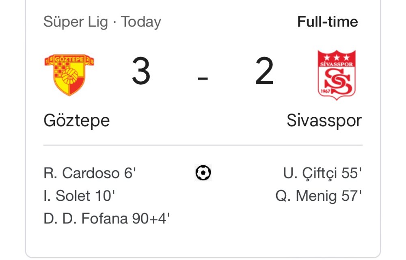Open the Süper Lig league link
This screenshot has height=260, width=406.
click(76, 21)
